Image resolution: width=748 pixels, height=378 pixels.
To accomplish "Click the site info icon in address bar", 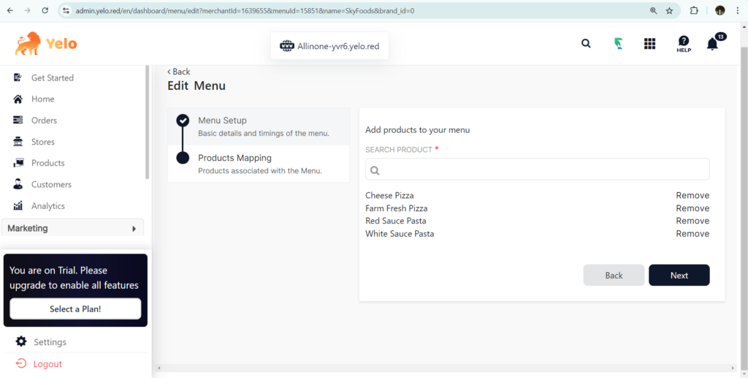I will pos(66,10).
